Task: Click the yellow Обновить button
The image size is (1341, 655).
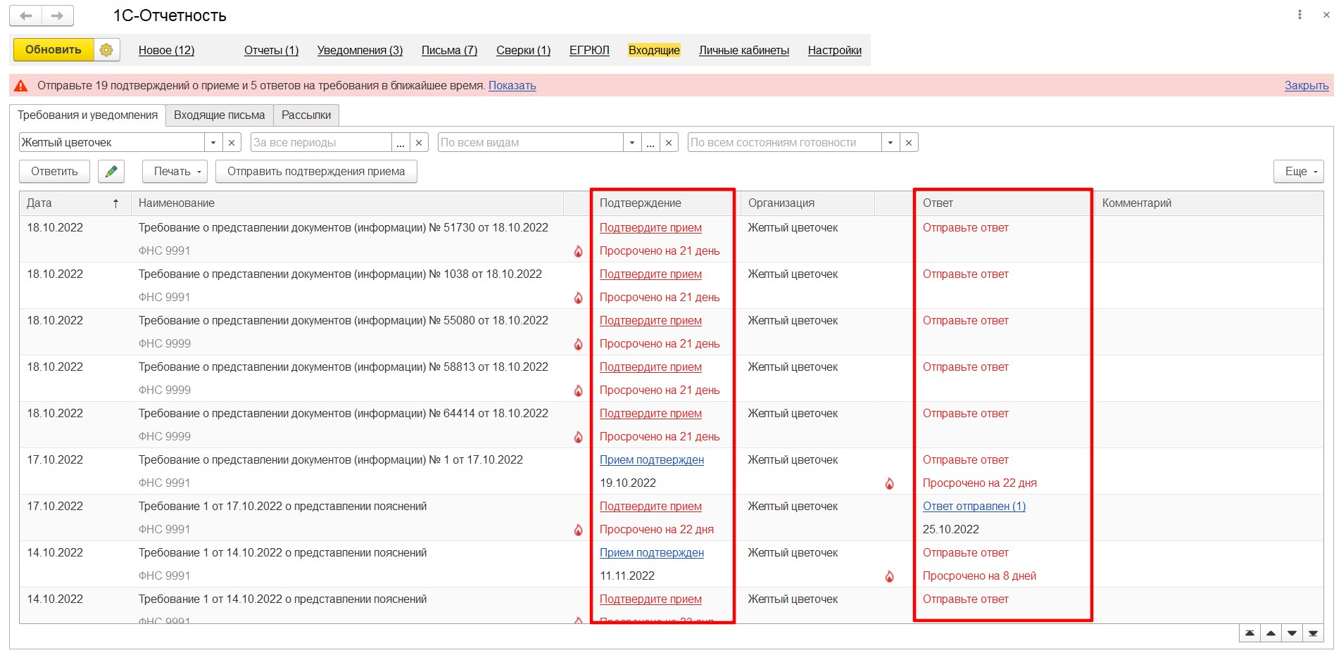Action: [53, 50]
